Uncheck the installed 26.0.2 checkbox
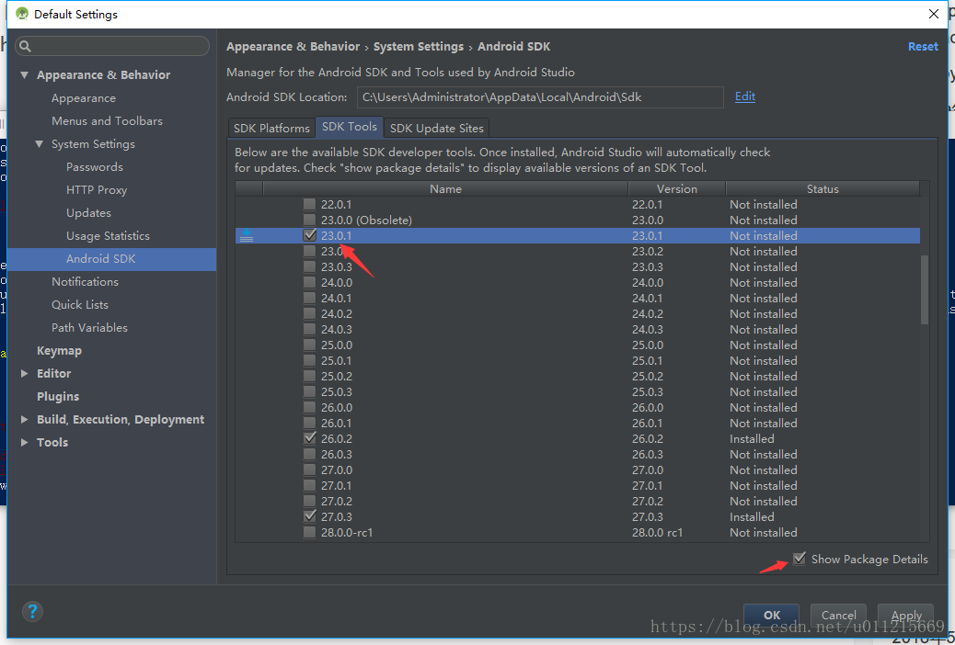The width and height of the screenshot is (955, 645). [310, 438]
